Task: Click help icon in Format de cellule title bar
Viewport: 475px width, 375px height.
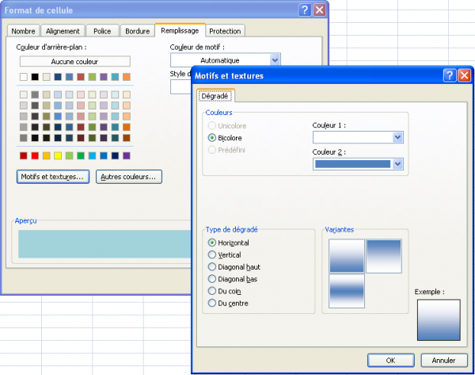Action: 305,10
